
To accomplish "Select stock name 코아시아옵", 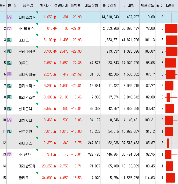I will click(x=27, y=74).
